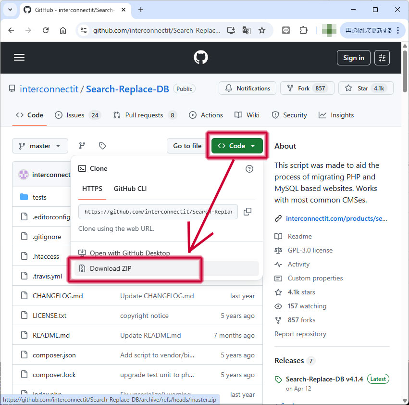View the 157 watching link

coord(307,306)
